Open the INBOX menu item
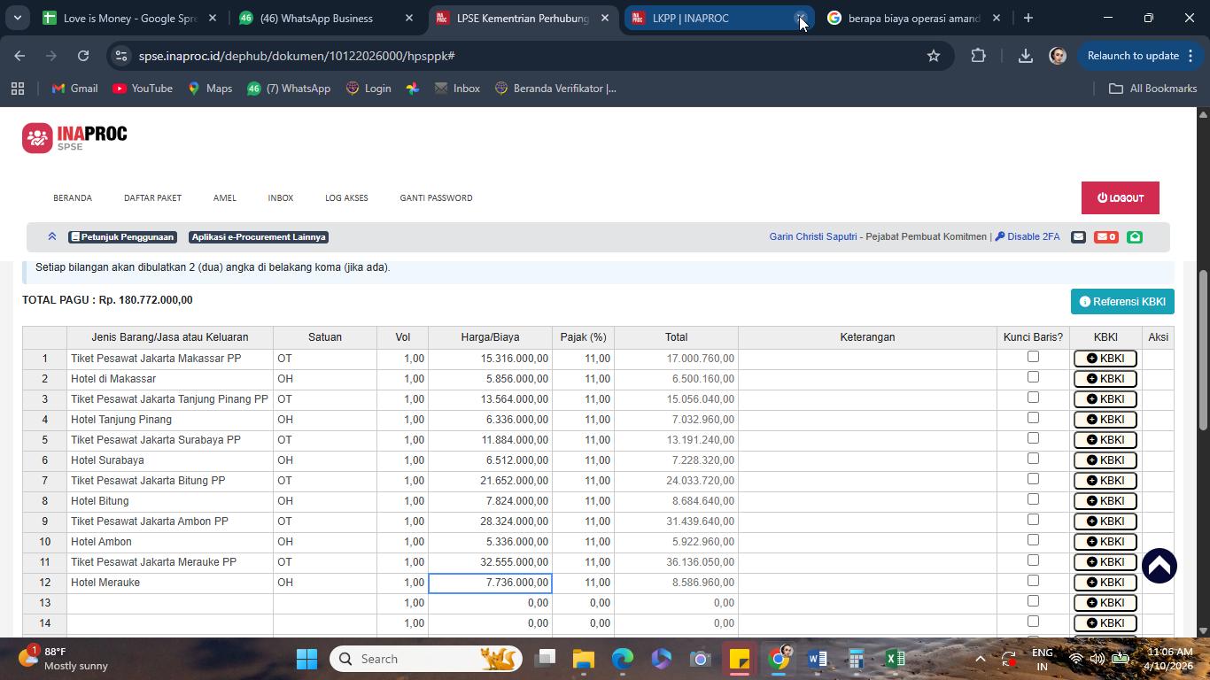This screenshot has width=1210, height=680. click(x=281, y=198)
